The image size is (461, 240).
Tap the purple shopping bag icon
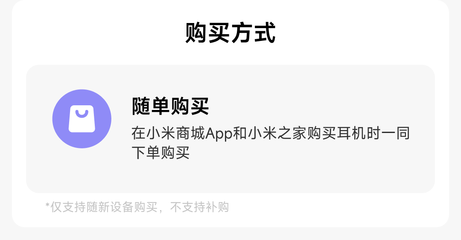(82, 119)
